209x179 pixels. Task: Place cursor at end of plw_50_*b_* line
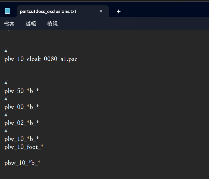click(x=39, y=91)
